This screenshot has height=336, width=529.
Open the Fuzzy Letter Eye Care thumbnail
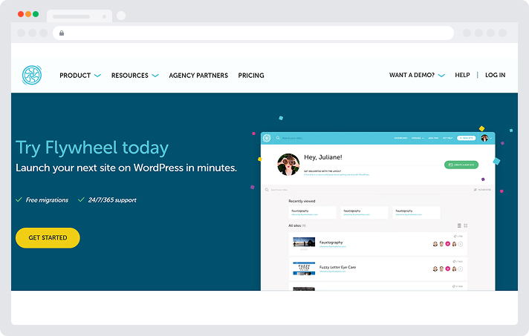pyautogui.click(x=304, y=269)
